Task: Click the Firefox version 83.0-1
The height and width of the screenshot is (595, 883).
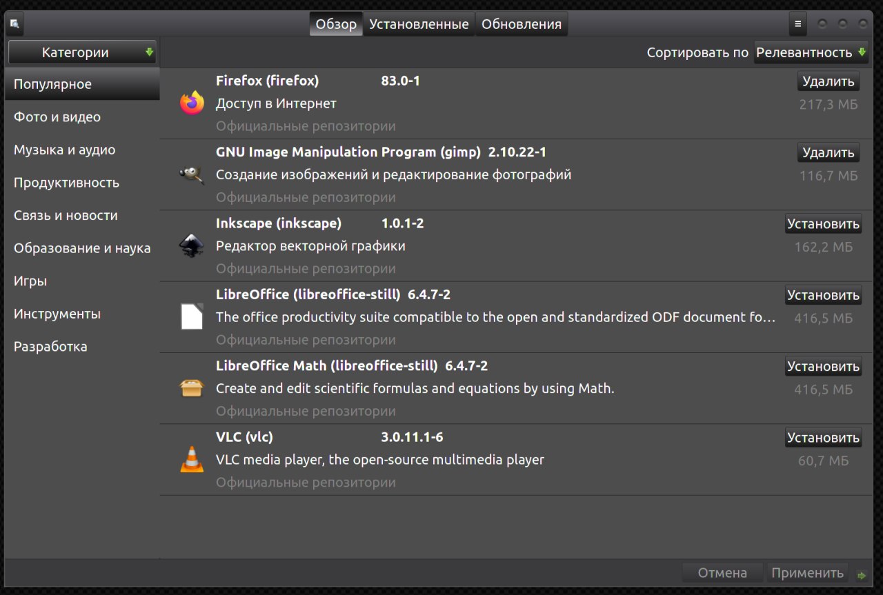Action: (401, 81)
